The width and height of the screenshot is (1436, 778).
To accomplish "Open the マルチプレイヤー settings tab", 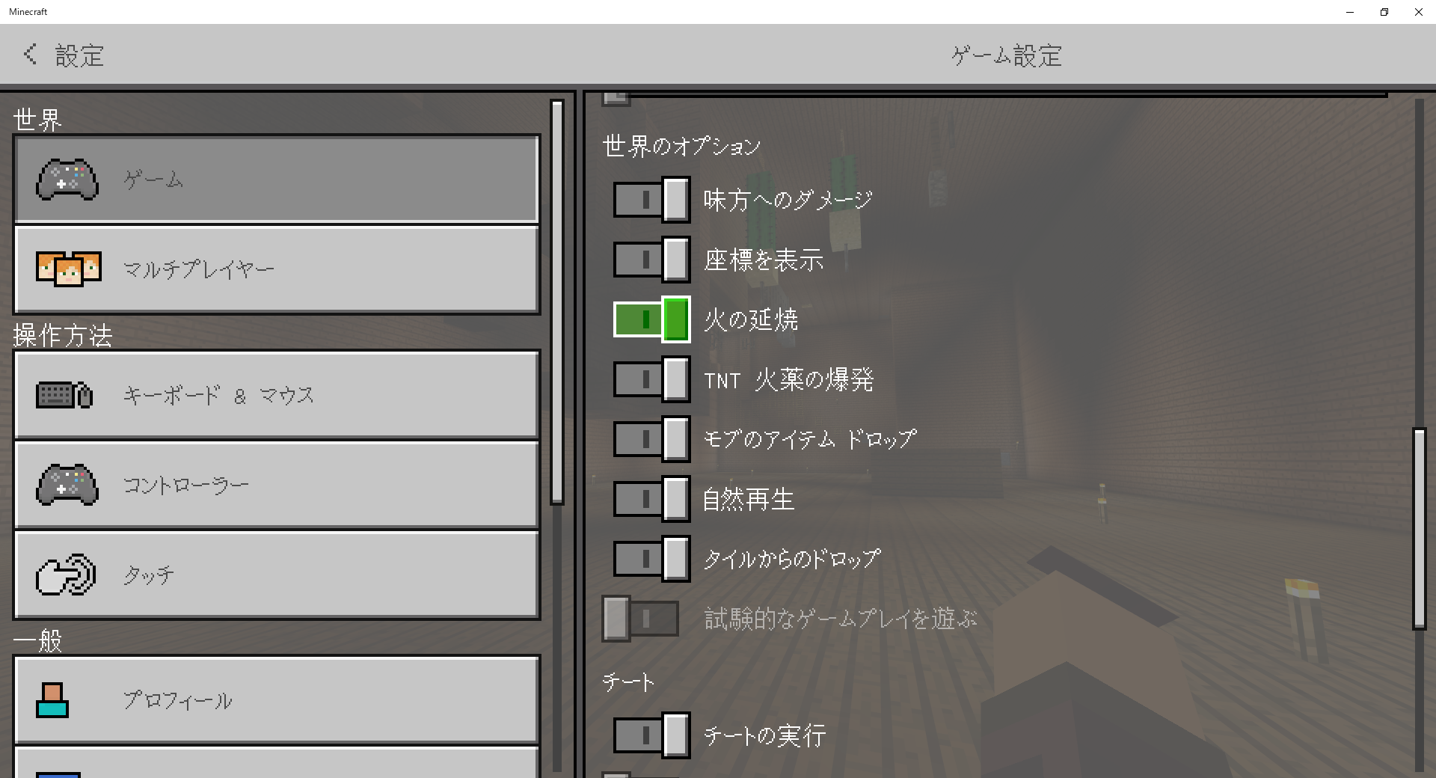I will (277, 269).
